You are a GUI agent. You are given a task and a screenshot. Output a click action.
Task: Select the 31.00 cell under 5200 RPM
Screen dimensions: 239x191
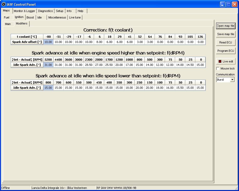(48, 65)
